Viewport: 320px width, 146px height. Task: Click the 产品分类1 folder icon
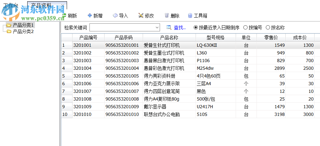[x=9, y=25]
